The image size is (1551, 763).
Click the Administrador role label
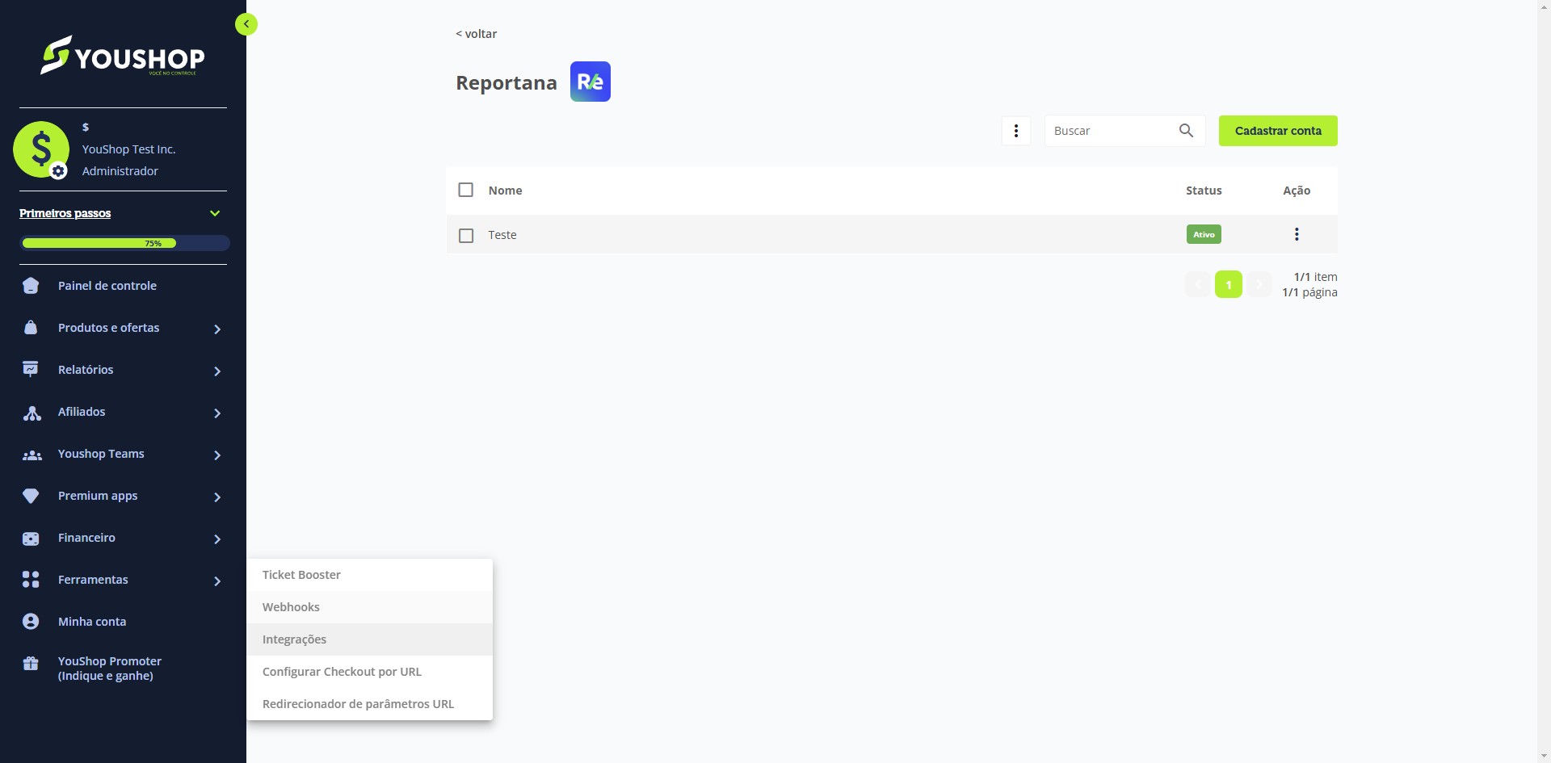click(x=120, y=171)
